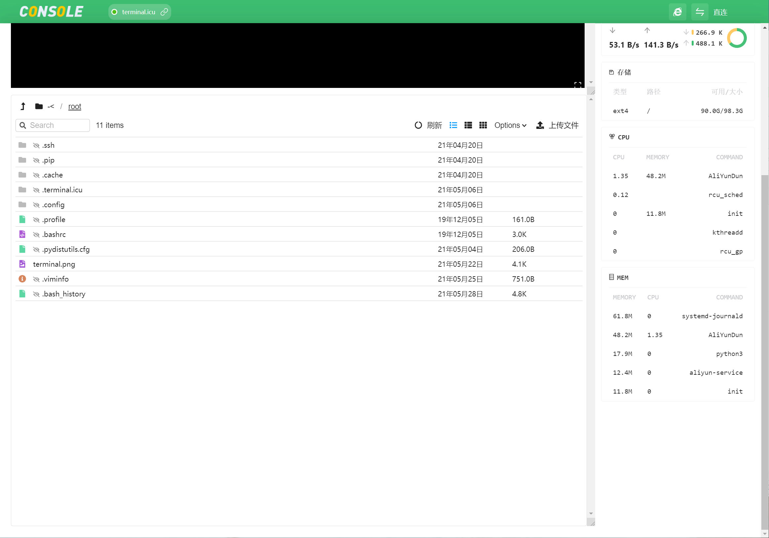Viewport: 769px width, 538px height.
Task: Toggle the hidden-eye icon for .bash_history
Action: pyautogui.click(x=36, y=294)
